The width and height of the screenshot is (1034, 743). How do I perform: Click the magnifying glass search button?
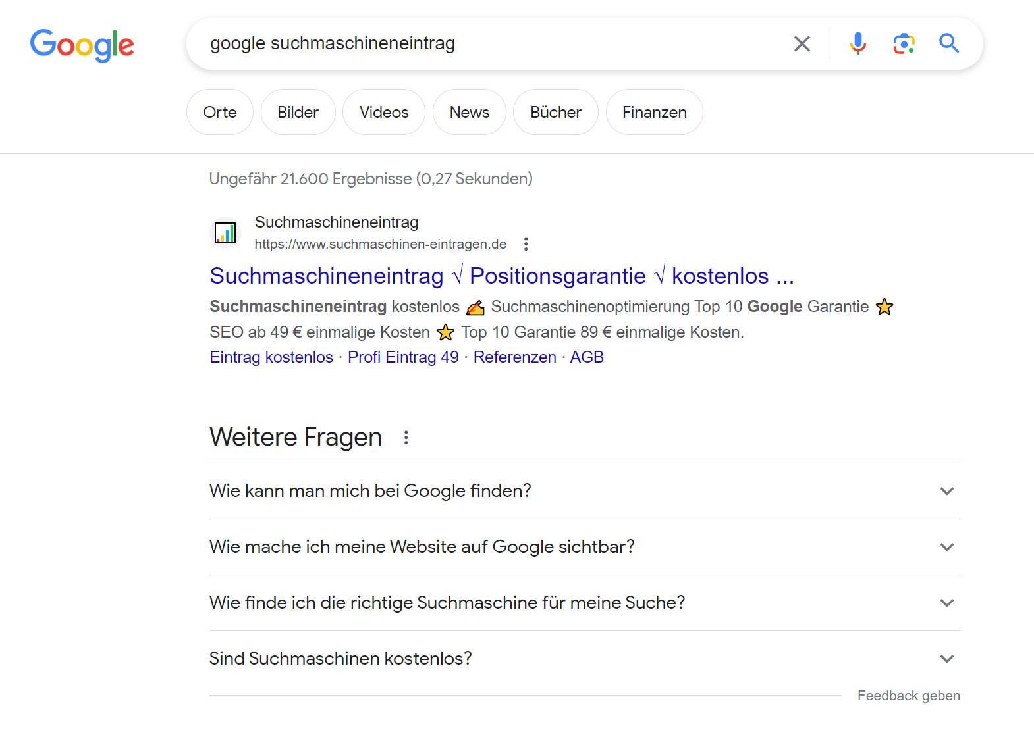click(x=948, y=44)
